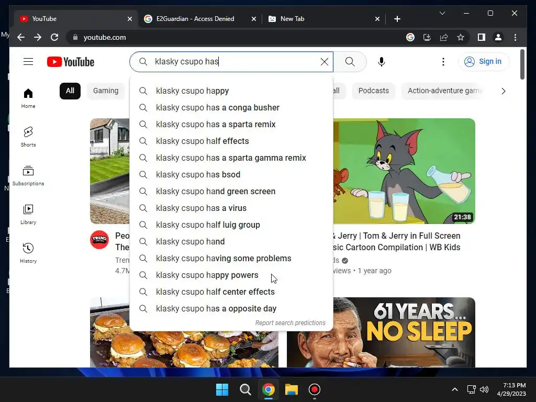Close the New Tab browser tab
Image resolution: width=536 pixels, height=402 pixels.
(377, 19)
